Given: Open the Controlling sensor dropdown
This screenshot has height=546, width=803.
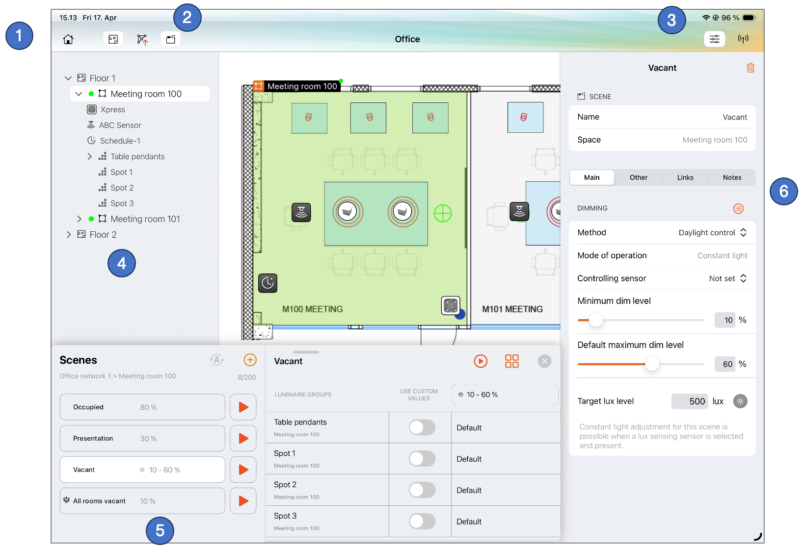Looking at the screenshot, I should pos(728,278).
